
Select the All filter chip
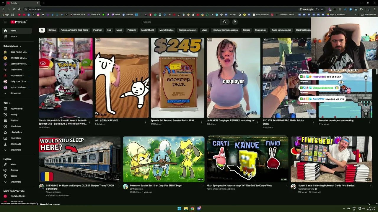point(42,30)
